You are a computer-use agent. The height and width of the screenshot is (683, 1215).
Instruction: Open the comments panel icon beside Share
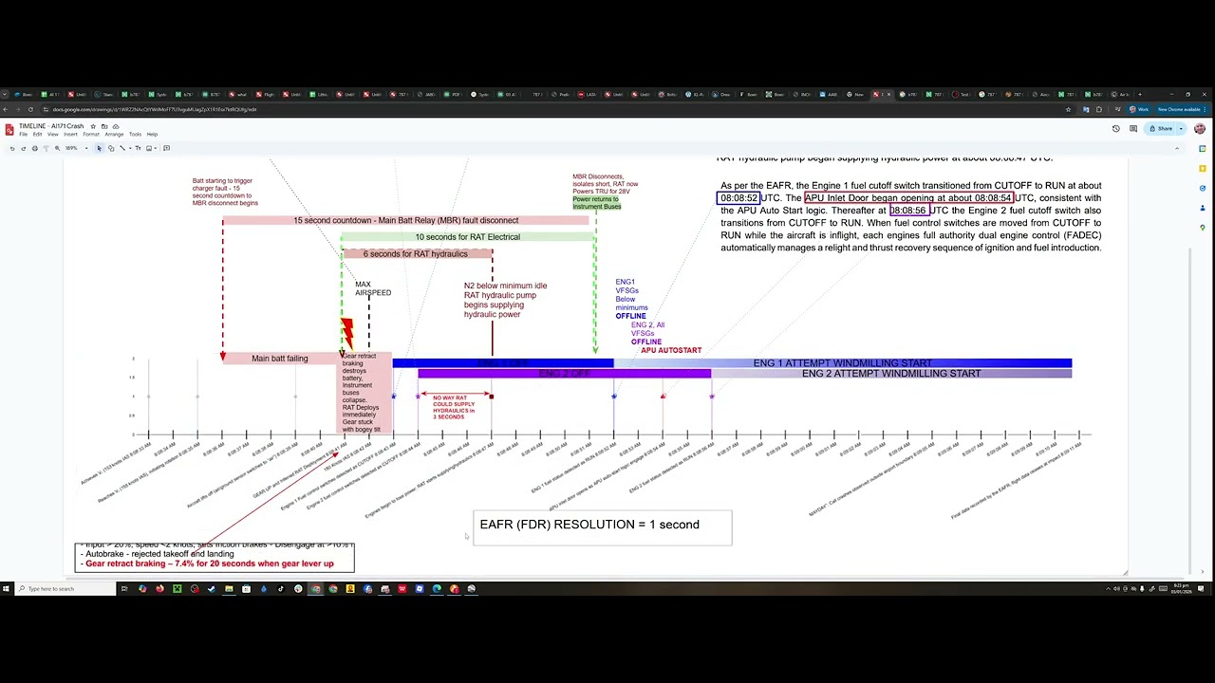coord(1133,128)
